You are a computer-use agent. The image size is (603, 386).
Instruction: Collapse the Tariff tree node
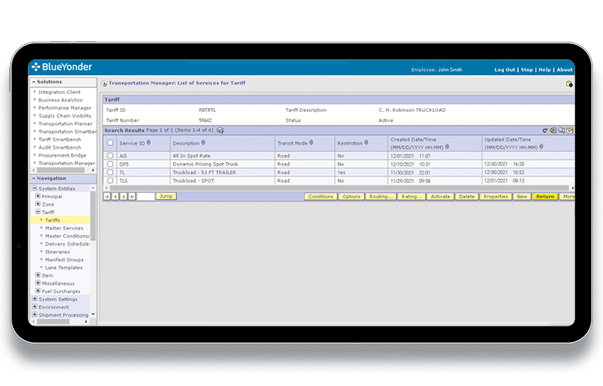38,212
